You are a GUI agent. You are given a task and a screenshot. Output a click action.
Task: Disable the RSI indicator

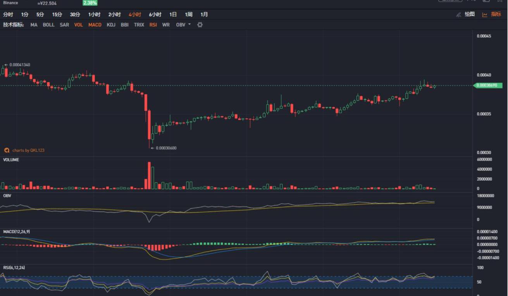pyautogui.click(x=153, y=25)
